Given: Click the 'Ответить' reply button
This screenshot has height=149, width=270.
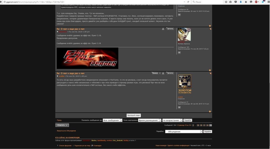Looking at the screenshot, I should tap(62, 125).
